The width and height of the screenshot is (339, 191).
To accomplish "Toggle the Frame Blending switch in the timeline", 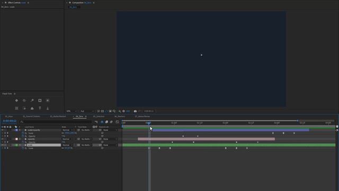I will 106,122.
